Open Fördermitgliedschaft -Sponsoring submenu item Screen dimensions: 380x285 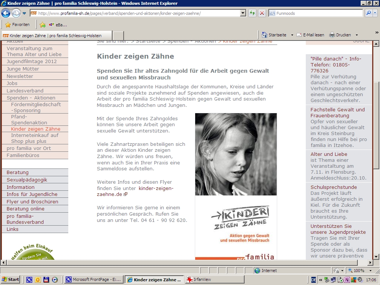pos(36,107)
